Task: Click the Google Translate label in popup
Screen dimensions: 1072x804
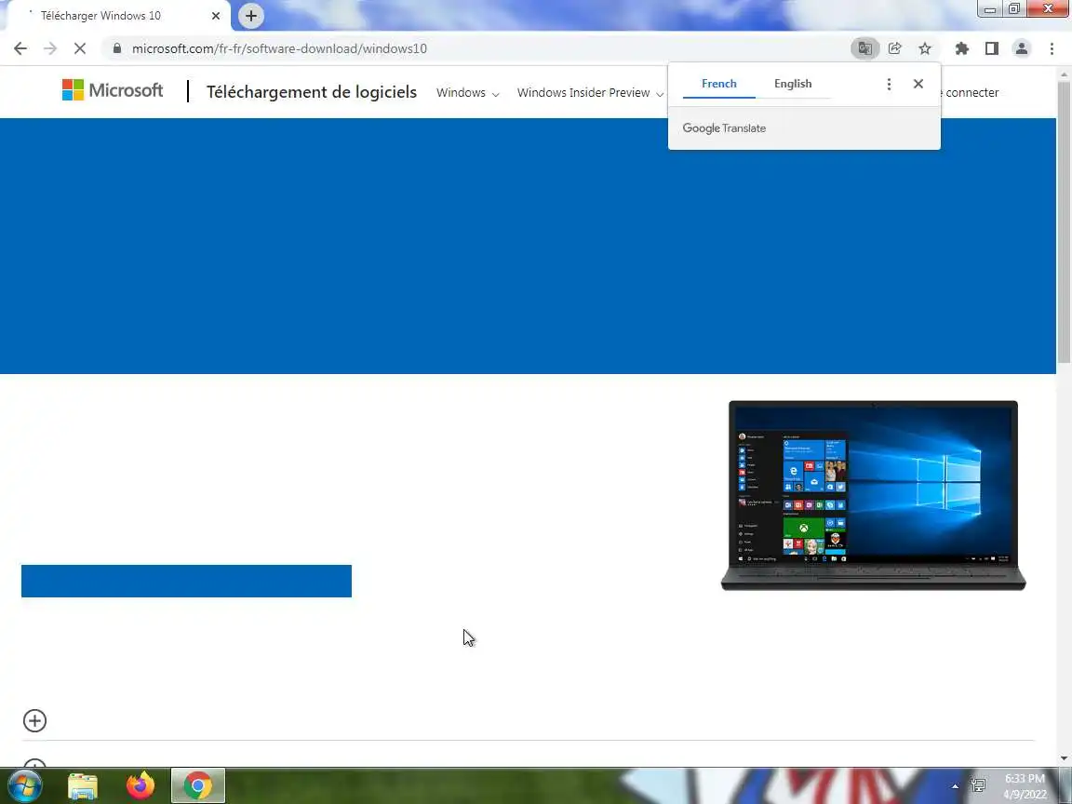Action: pos(724,128)
